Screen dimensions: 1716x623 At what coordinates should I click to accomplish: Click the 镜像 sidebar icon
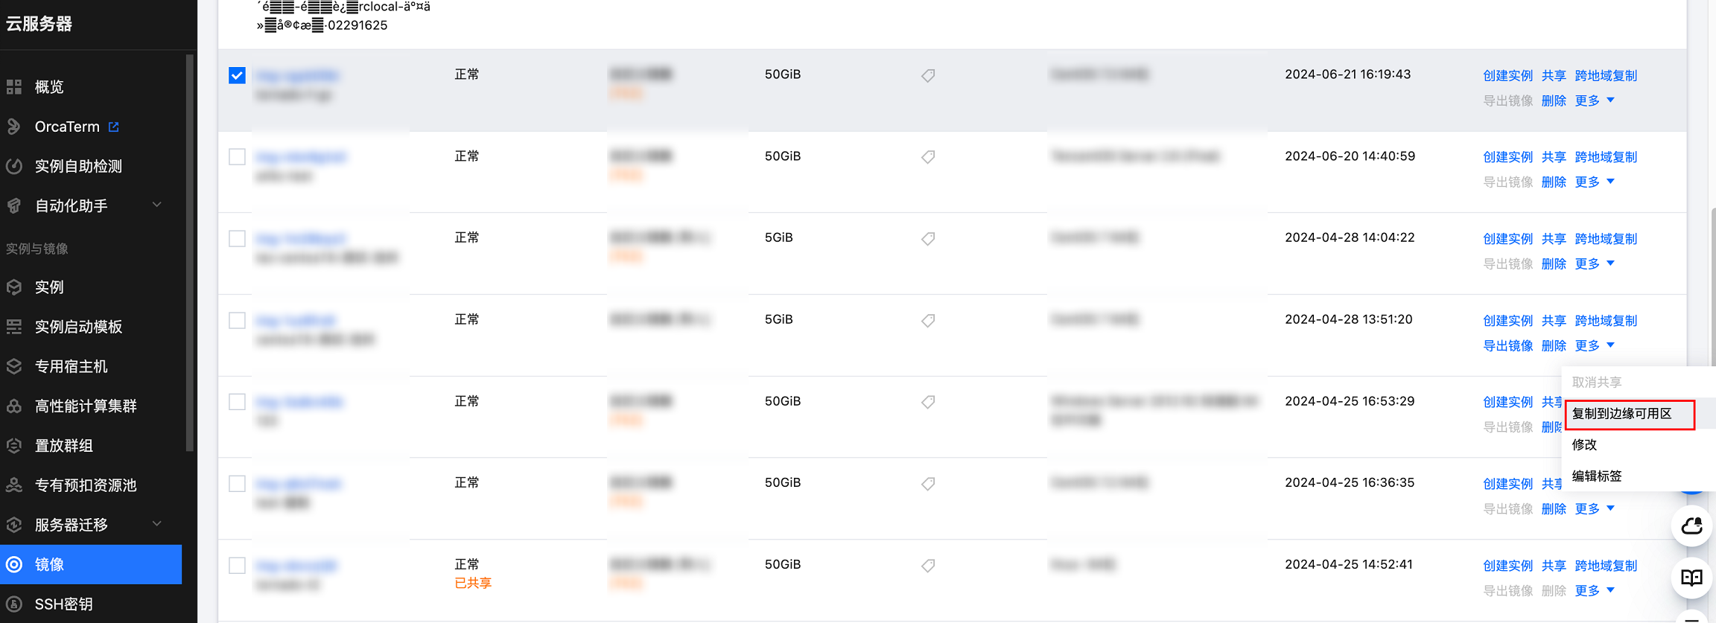tap(14, 564)
